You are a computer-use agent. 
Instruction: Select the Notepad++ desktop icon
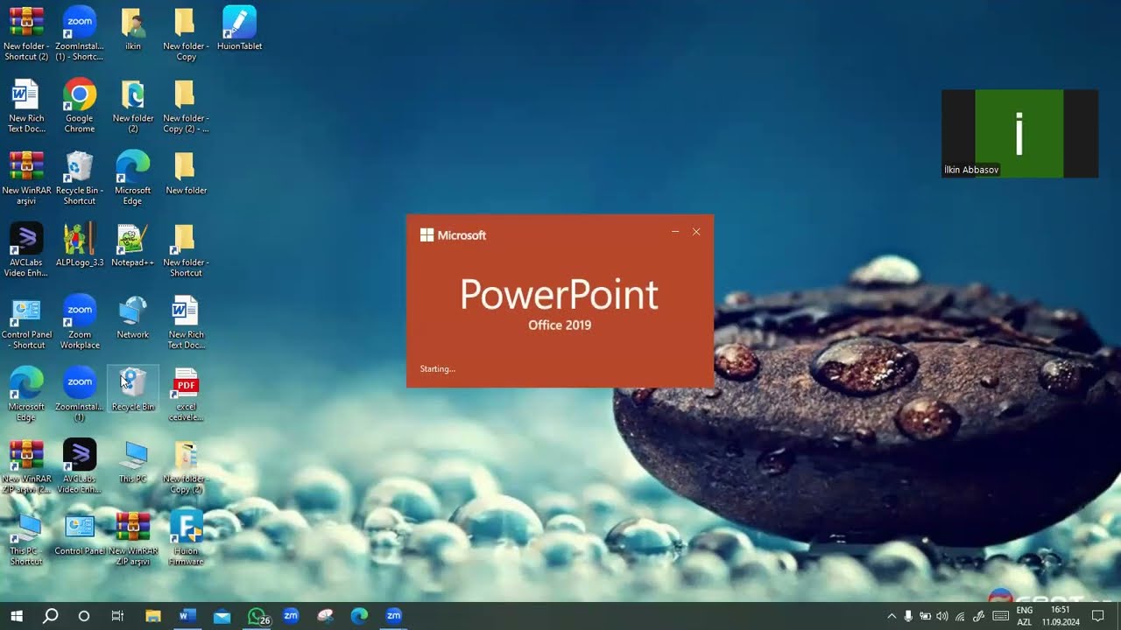coord(132,246)
